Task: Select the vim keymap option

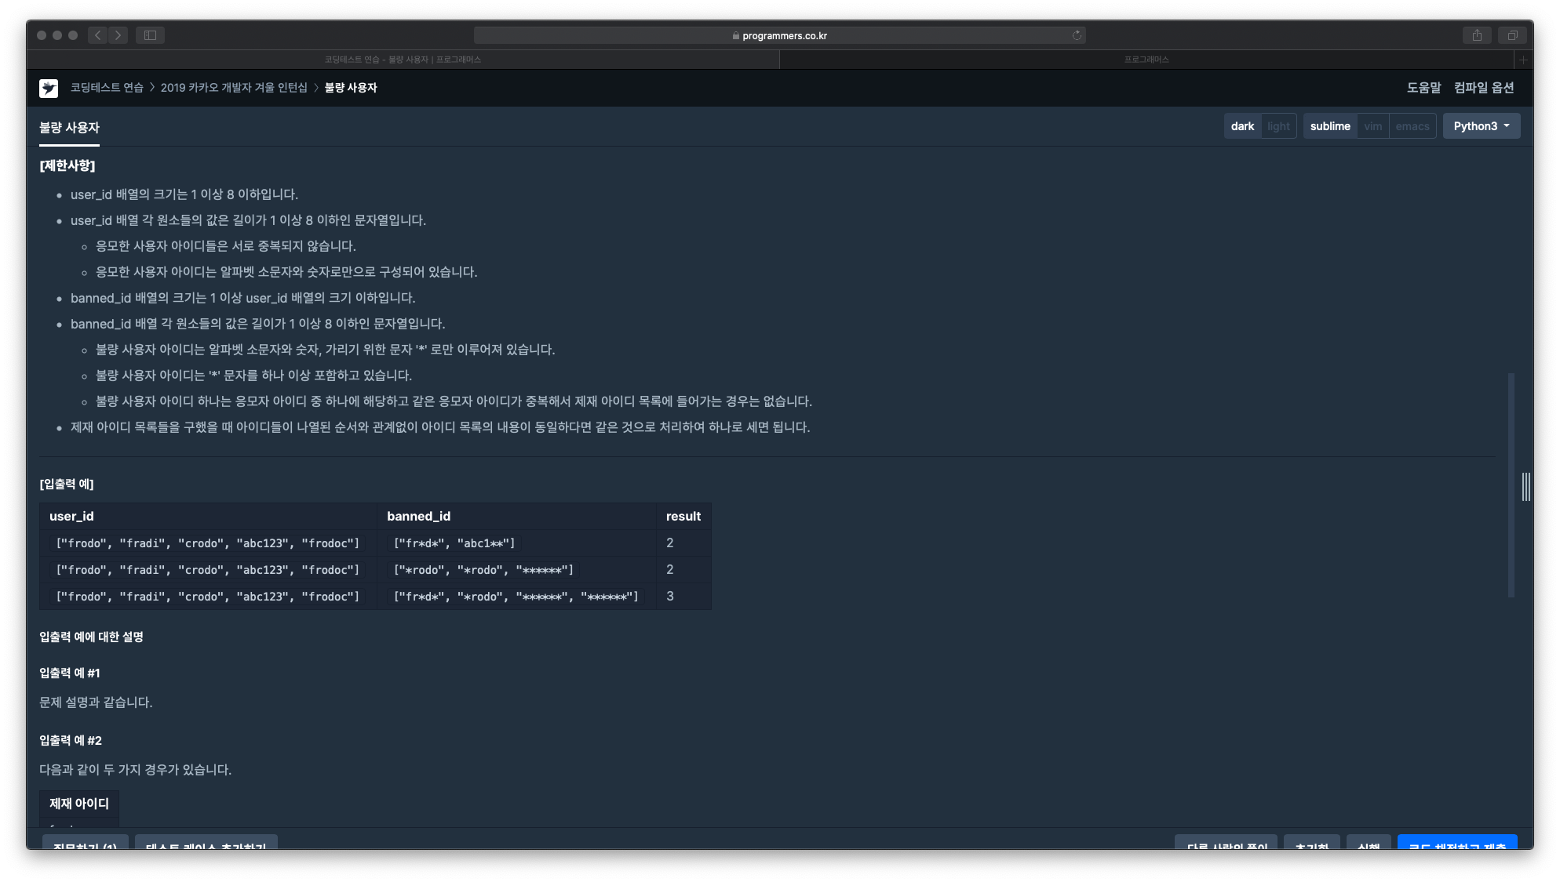Action: pyautogui.click(x=1372, y=126)
